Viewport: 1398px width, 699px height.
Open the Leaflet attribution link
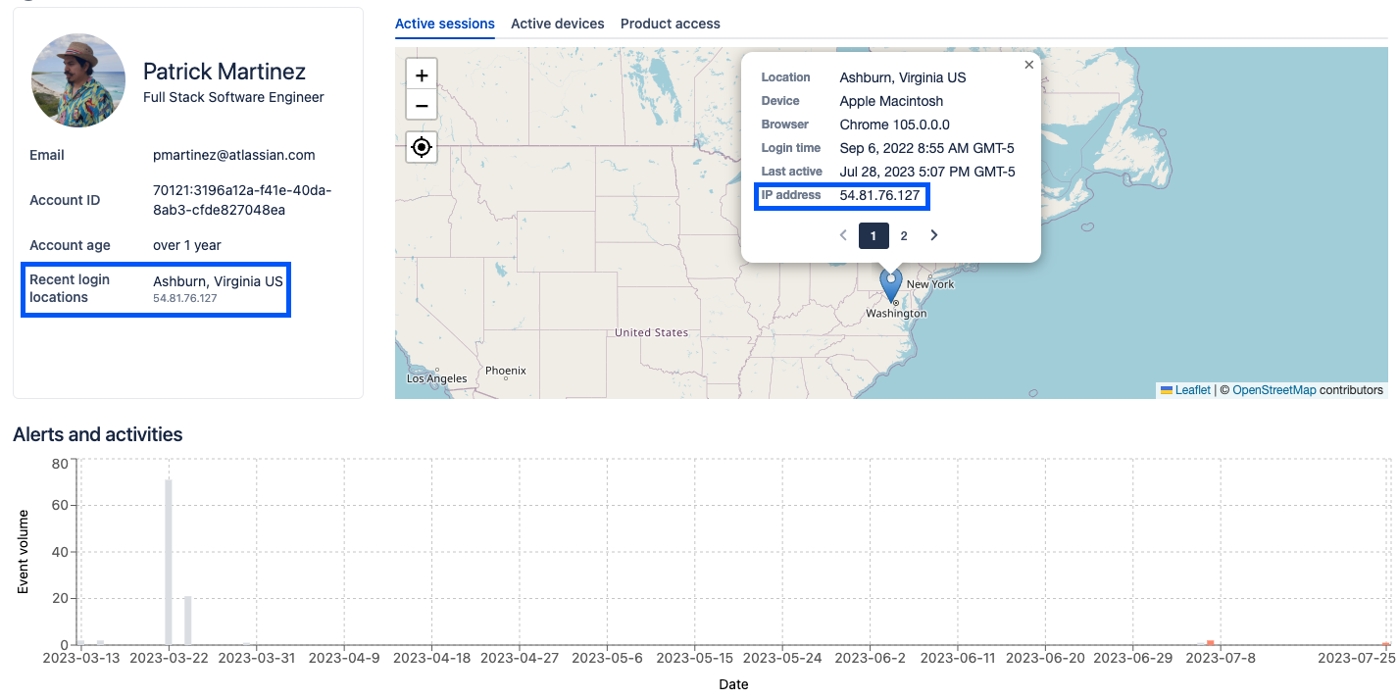(x=1192, y=390)
